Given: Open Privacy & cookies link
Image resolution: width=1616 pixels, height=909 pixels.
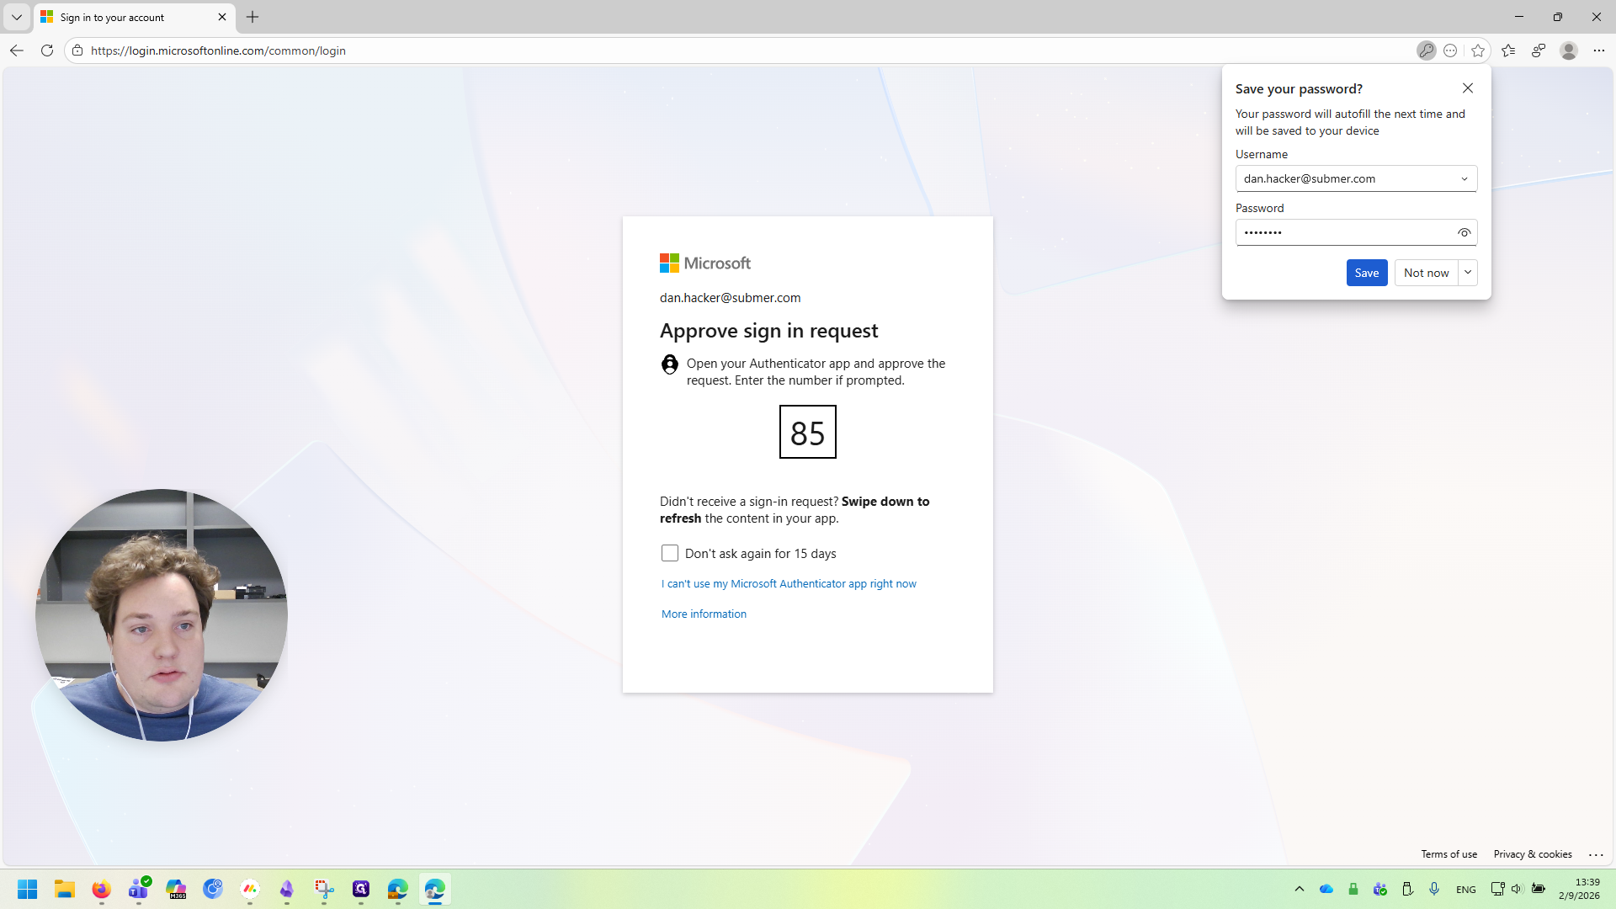Looking at the screenshot, I should click(1532, 853).
